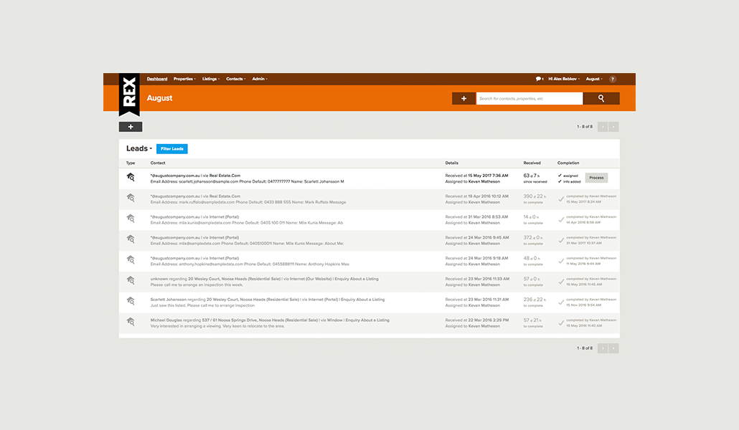Click the Process button on first lead
Screen dimensions: 739x430
coord(596,178)
